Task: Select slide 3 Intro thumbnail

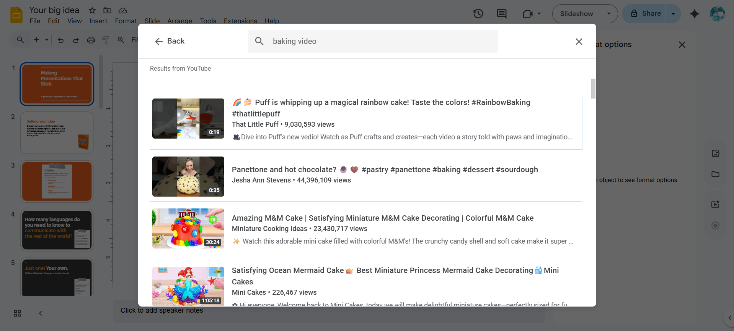Action: pos(57,181)
